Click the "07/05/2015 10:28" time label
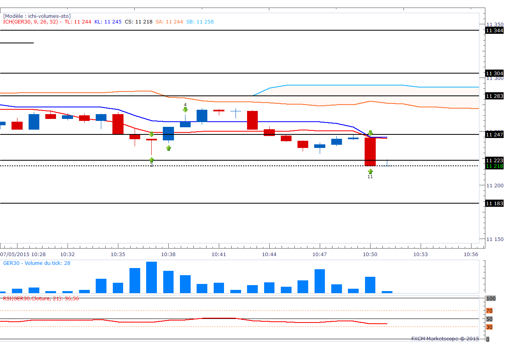This screenshot has width=508, height=342. pos(23,254)
